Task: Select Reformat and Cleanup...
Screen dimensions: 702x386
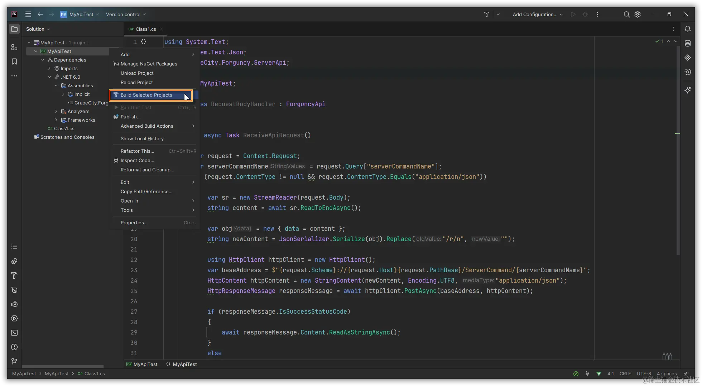Action: point(154,170)
